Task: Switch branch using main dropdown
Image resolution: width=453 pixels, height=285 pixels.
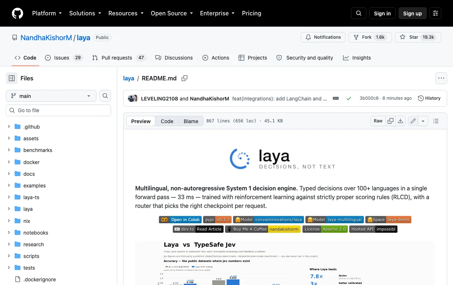Action: coord(51,96)
